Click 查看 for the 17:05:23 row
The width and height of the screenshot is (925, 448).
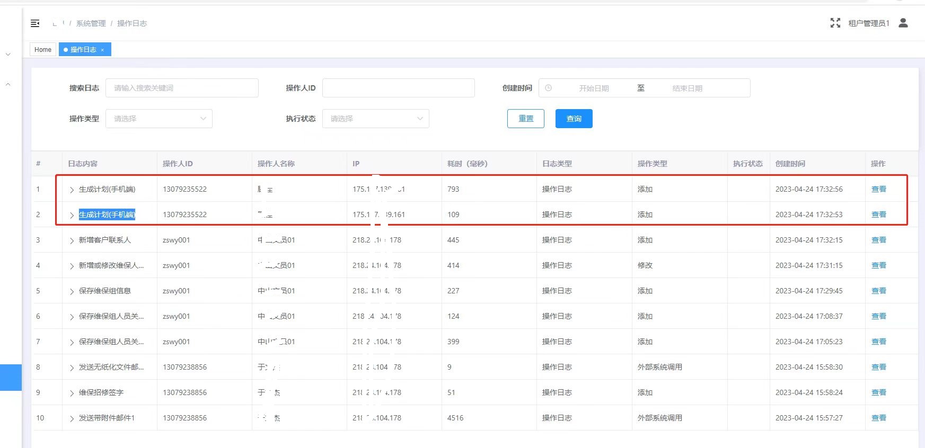click(879, 342)
